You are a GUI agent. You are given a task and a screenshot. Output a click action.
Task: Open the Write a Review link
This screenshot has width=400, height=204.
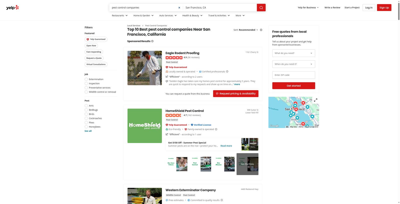(x=332, y=7)
